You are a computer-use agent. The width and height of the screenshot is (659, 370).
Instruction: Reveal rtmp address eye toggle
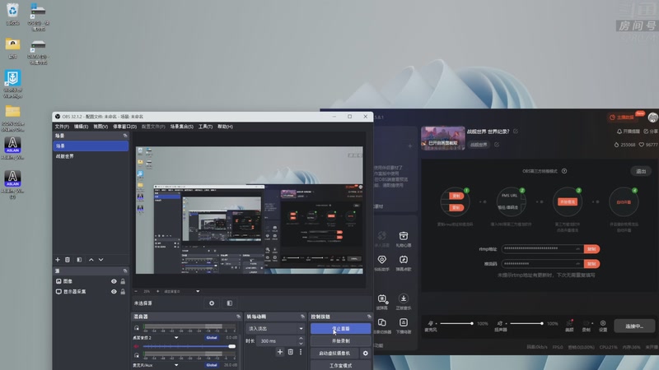[x=577, y=249]
